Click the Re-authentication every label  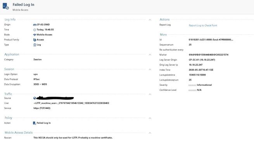171,50
